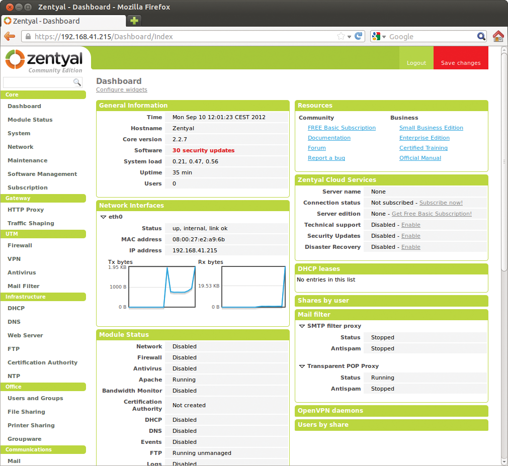This screenshot has height=466, width=508.
Task: Click the FTP status 'Running unmanaged'
Action: click(x=202, y=453)
